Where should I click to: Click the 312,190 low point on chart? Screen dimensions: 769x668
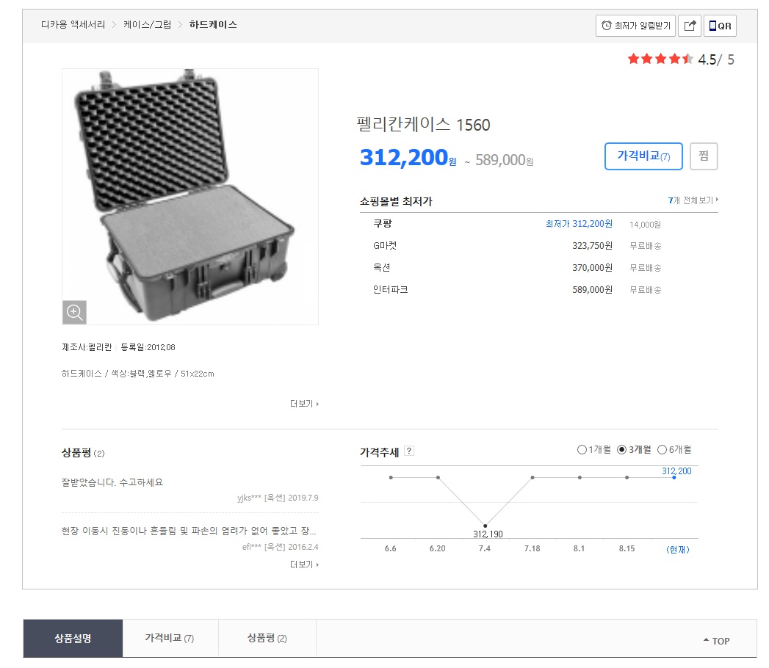[x=485, y=526]
